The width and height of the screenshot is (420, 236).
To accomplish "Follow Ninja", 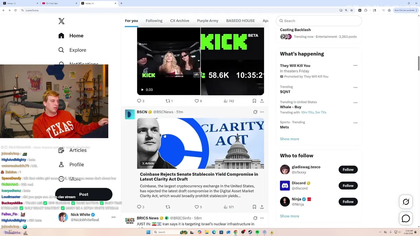I will [x=348, y=202].
